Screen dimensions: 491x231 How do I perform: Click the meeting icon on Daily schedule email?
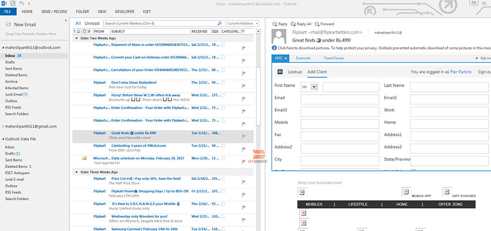[84, 158]
